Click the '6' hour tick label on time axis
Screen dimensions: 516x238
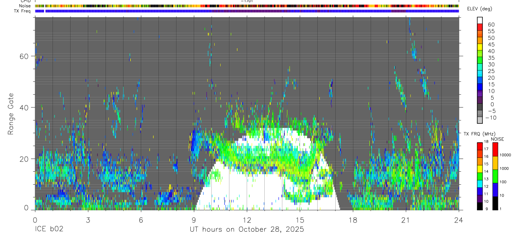[141, 220]
